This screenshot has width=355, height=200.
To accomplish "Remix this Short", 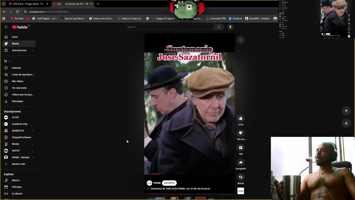I will coord(241,177).
